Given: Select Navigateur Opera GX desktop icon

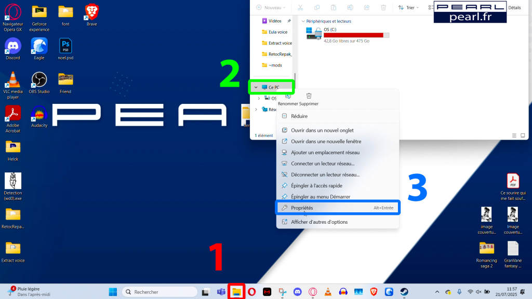Looking at the screenshot, I should coord(13,18).
